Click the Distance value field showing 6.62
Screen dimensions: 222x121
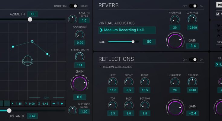[32, 116]
